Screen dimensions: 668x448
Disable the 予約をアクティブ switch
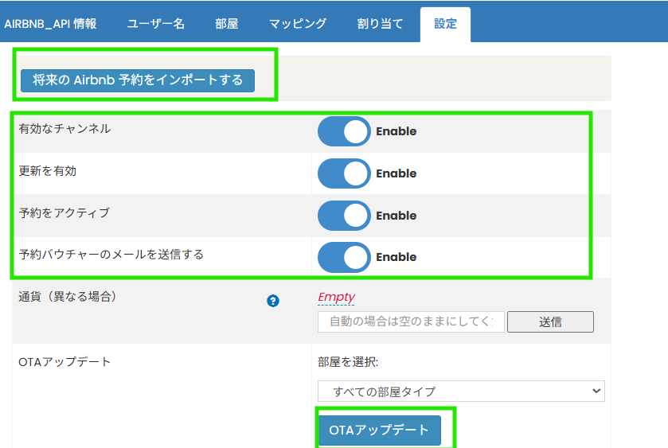344,216
